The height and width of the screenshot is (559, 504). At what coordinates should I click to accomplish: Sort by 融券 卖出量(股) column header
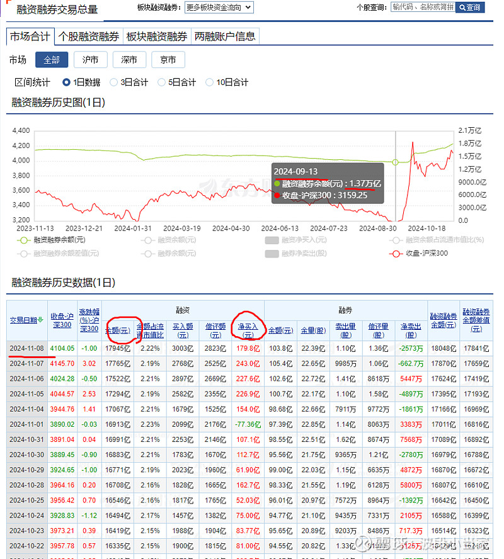point(346,330)
